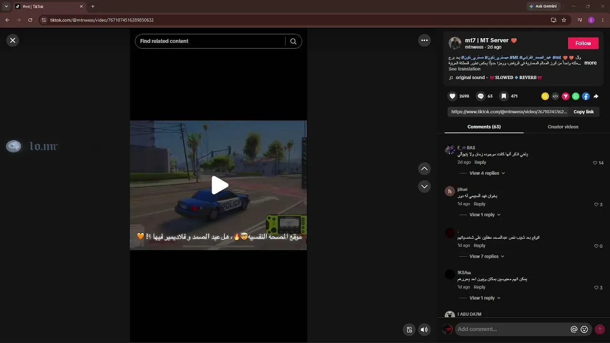Screen dimensions: 610x343
Task: Close the #mt | TikTok tab
Action: tap(81, 7)
